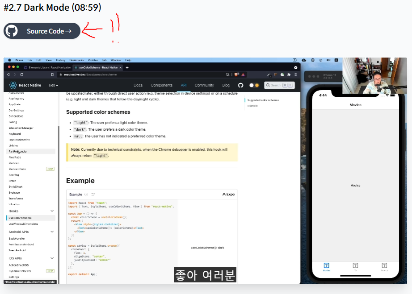Open BackHandler in the sidebar
Image resolution: width=412 pixels, height=294 pixels.
pyautogui.click(x=17, y=238)
